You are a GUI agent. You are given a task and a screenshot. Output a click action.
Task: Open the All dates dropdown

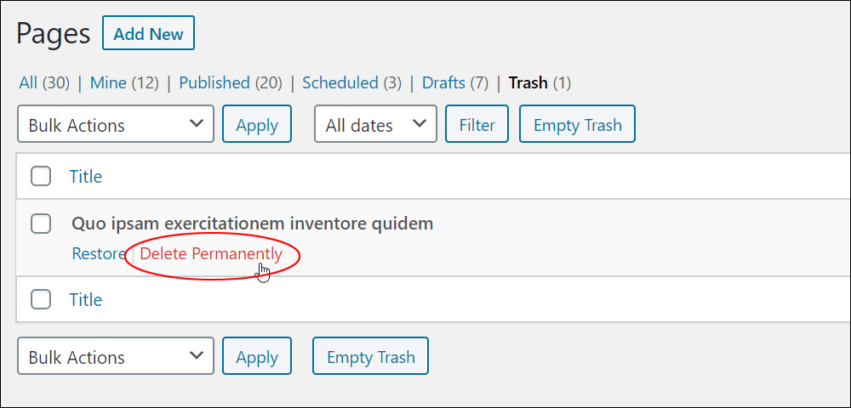pos(375,124)
